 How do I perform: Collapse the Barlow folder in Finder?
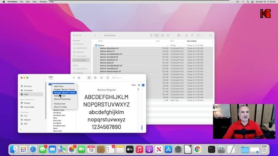[94, 45]
